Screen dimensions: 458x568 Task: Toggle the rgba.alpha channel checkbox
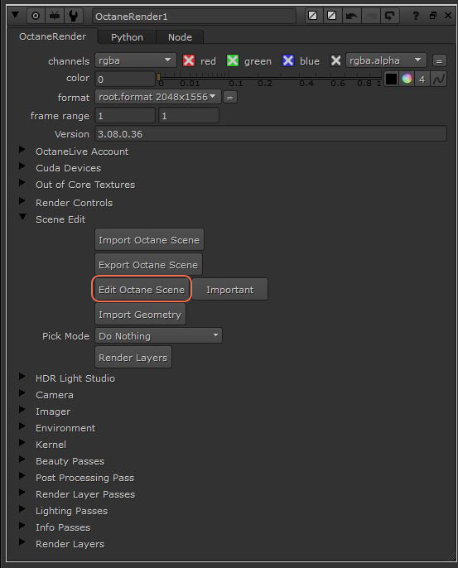coord(335,60)
